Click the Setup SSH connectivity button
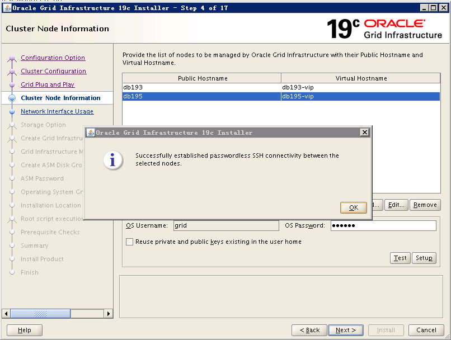 (424, 258)
